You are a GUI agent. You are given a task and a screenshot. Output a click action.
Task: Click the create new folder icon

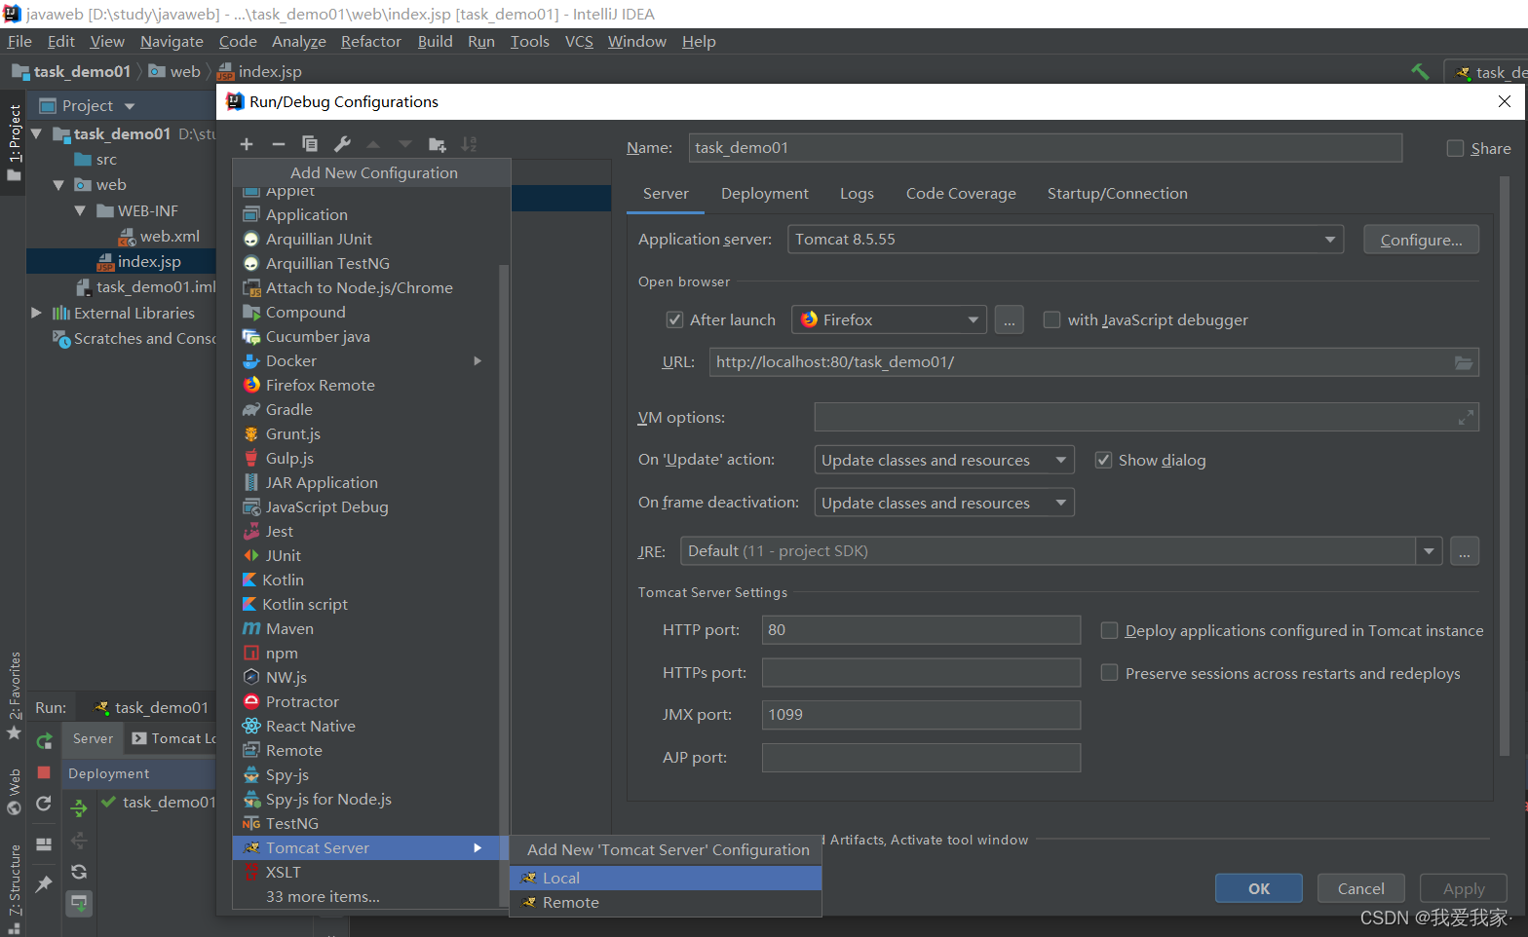click(438, 144)
